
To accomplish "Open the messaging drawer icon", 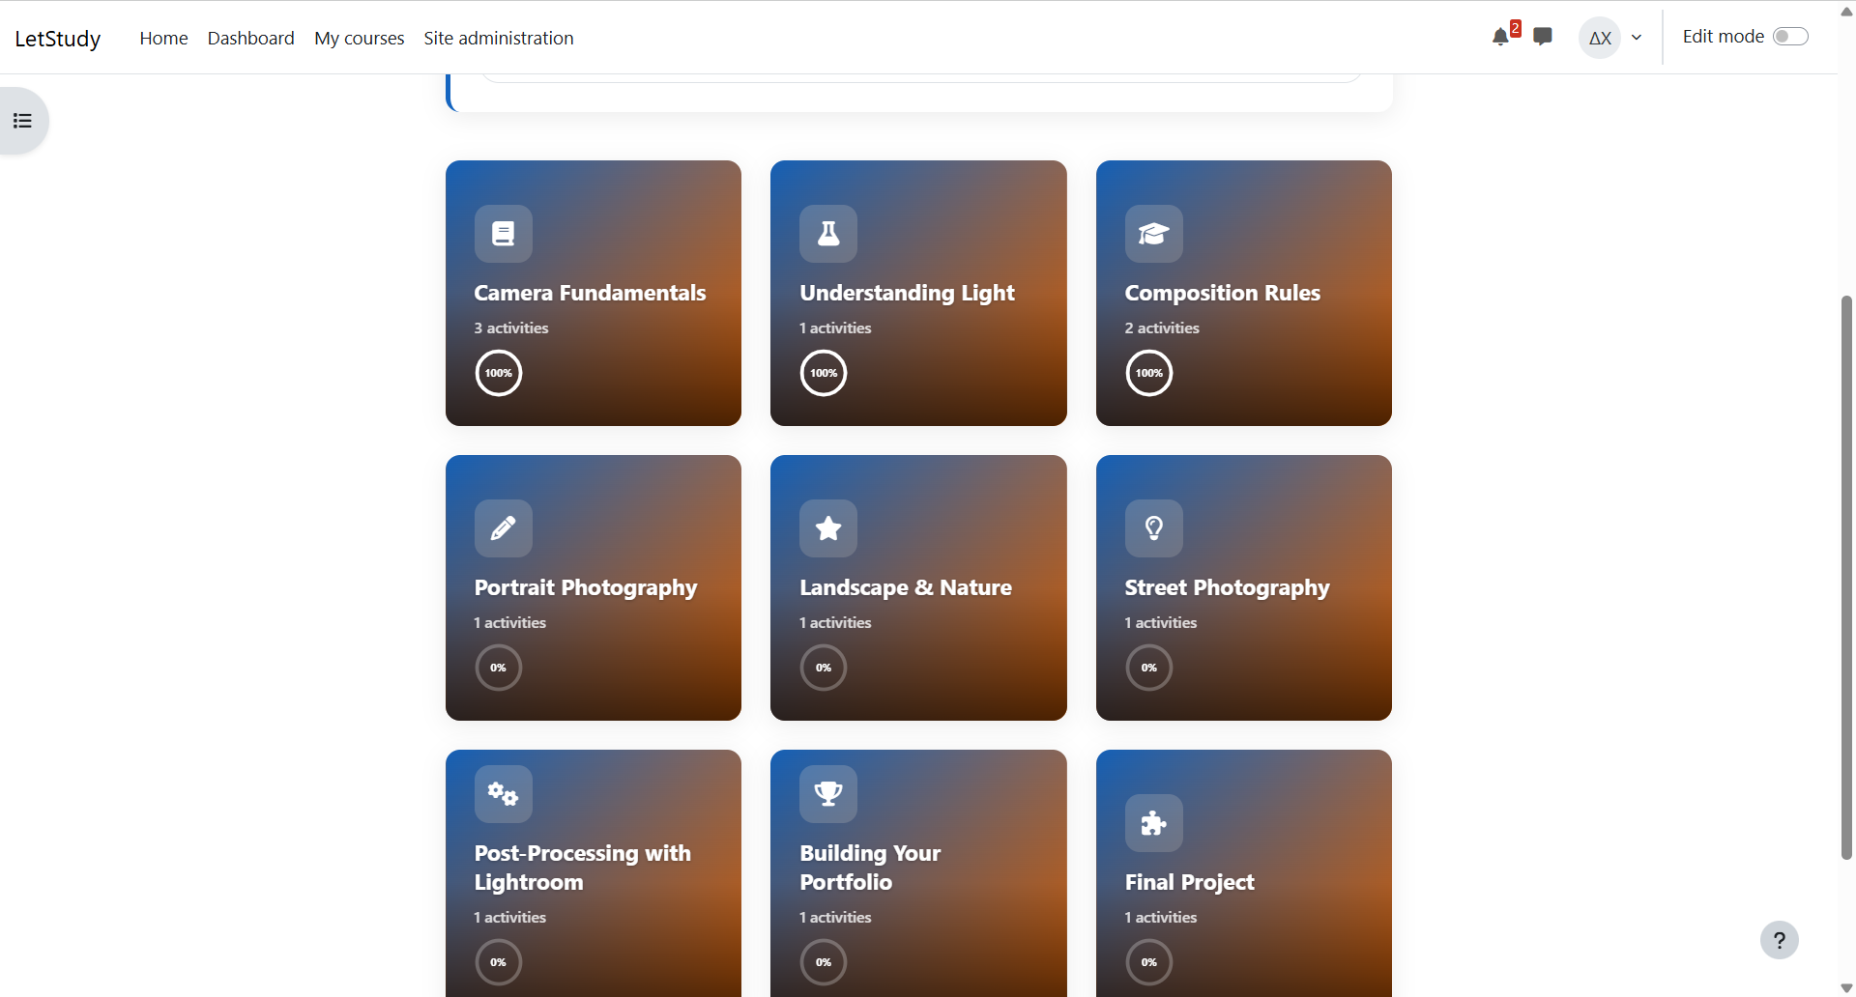I will (x=1542, y=38).
